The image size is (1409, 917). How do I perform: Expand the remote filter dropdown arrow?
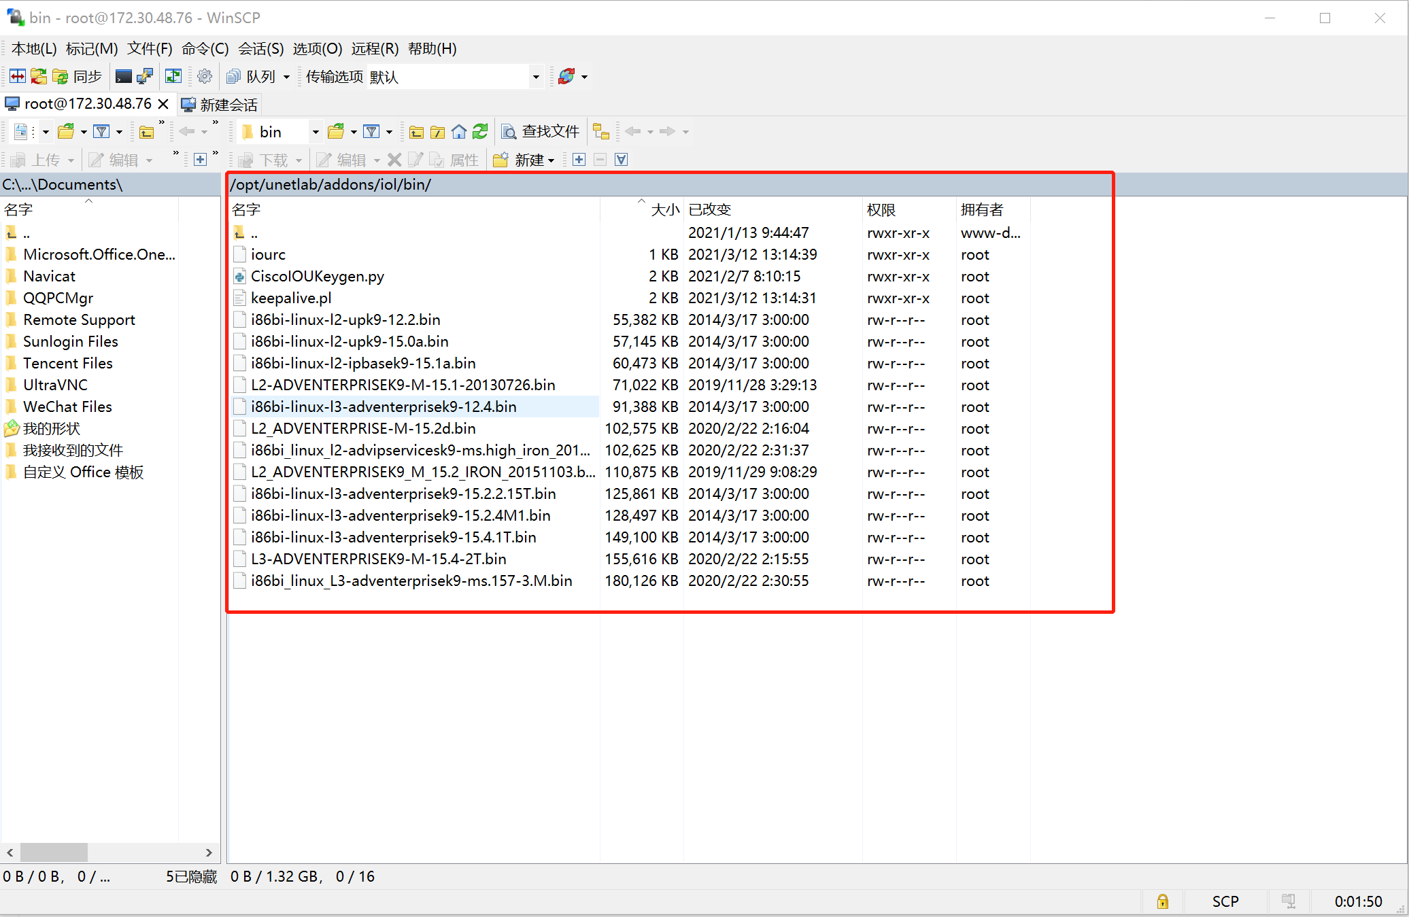tap(389, 132)
